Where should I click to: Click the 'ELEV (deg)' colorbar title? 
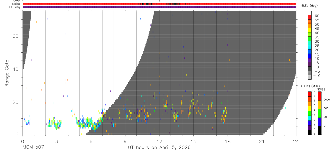(309, 5)
